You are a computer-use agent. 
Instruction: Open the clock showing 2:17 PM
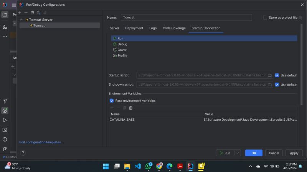[x=290, y=166]
